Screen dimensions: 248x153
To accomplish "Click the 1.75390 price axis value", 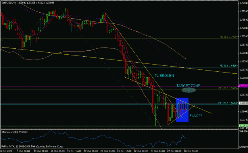I will click(x=244, y=11).
